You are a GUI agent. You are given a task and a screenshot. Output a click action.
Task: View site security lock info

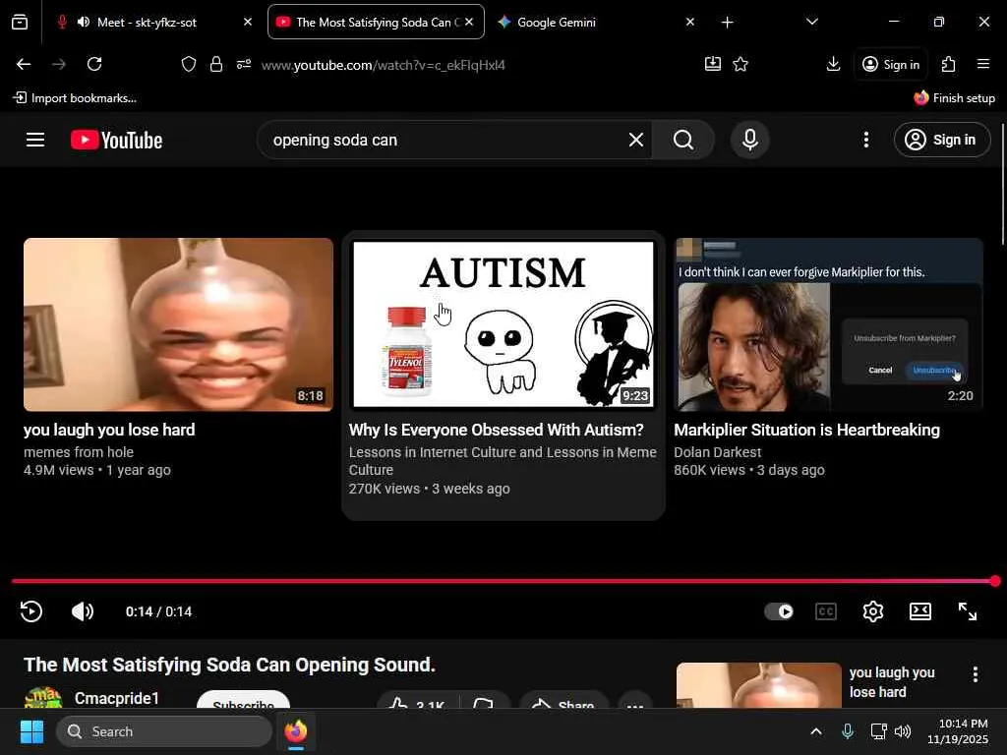point(216,64)
